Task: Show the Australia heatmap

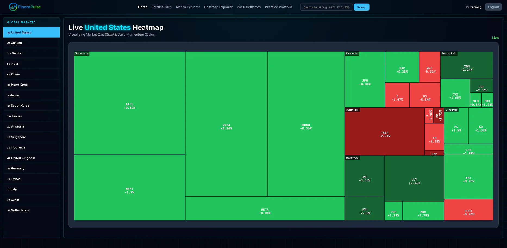Action: (x=32, y=127)
